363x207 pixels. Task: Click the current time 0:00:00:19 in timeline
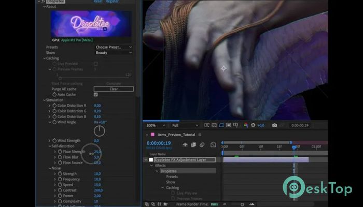tap(159, 143)
